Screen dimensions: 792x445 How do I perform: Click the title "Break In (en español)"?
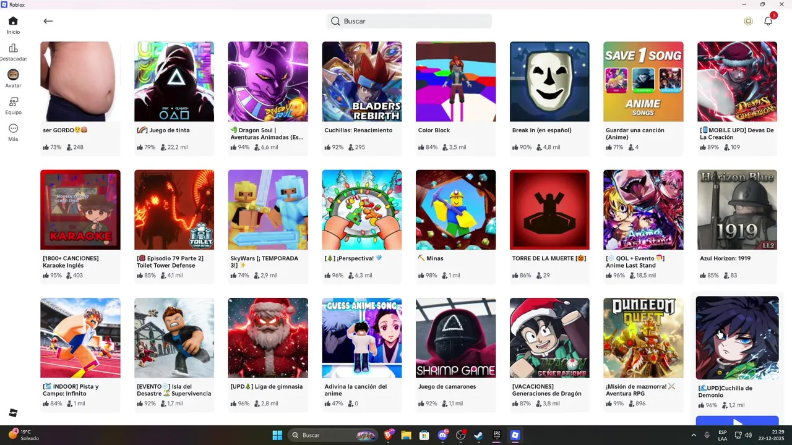coord(543,130)
